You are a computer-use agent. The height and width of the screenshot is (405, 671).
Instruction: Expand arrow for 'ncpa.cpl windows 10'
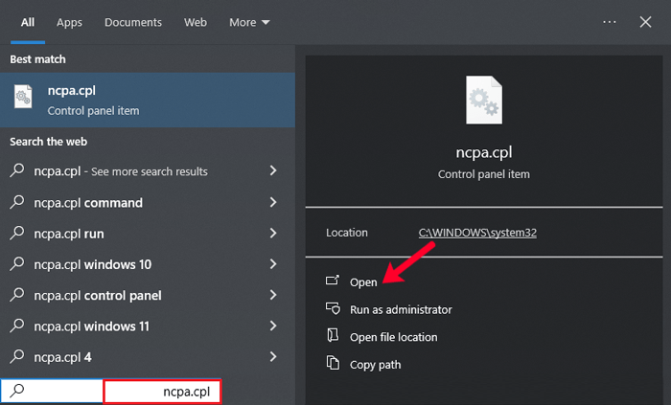pos(273,264)
